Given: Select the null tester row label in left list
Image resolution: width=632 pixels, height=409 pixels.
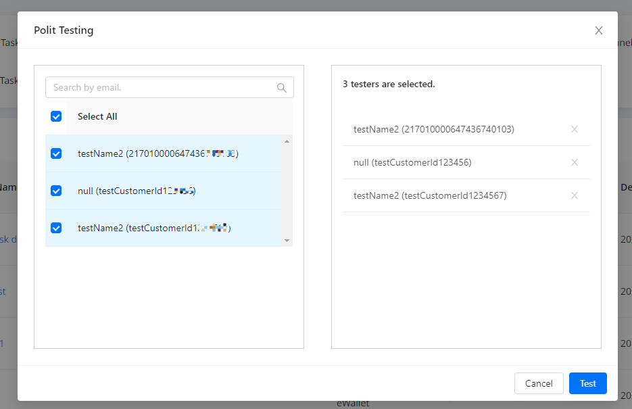Looking at the screenshot, I should [x=137, y=191].
